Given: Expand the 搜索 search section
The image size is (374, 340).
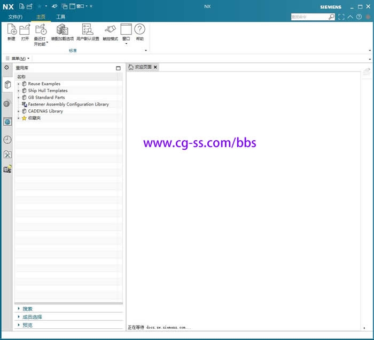Looking at the screenshot, I should click(27, 309).
